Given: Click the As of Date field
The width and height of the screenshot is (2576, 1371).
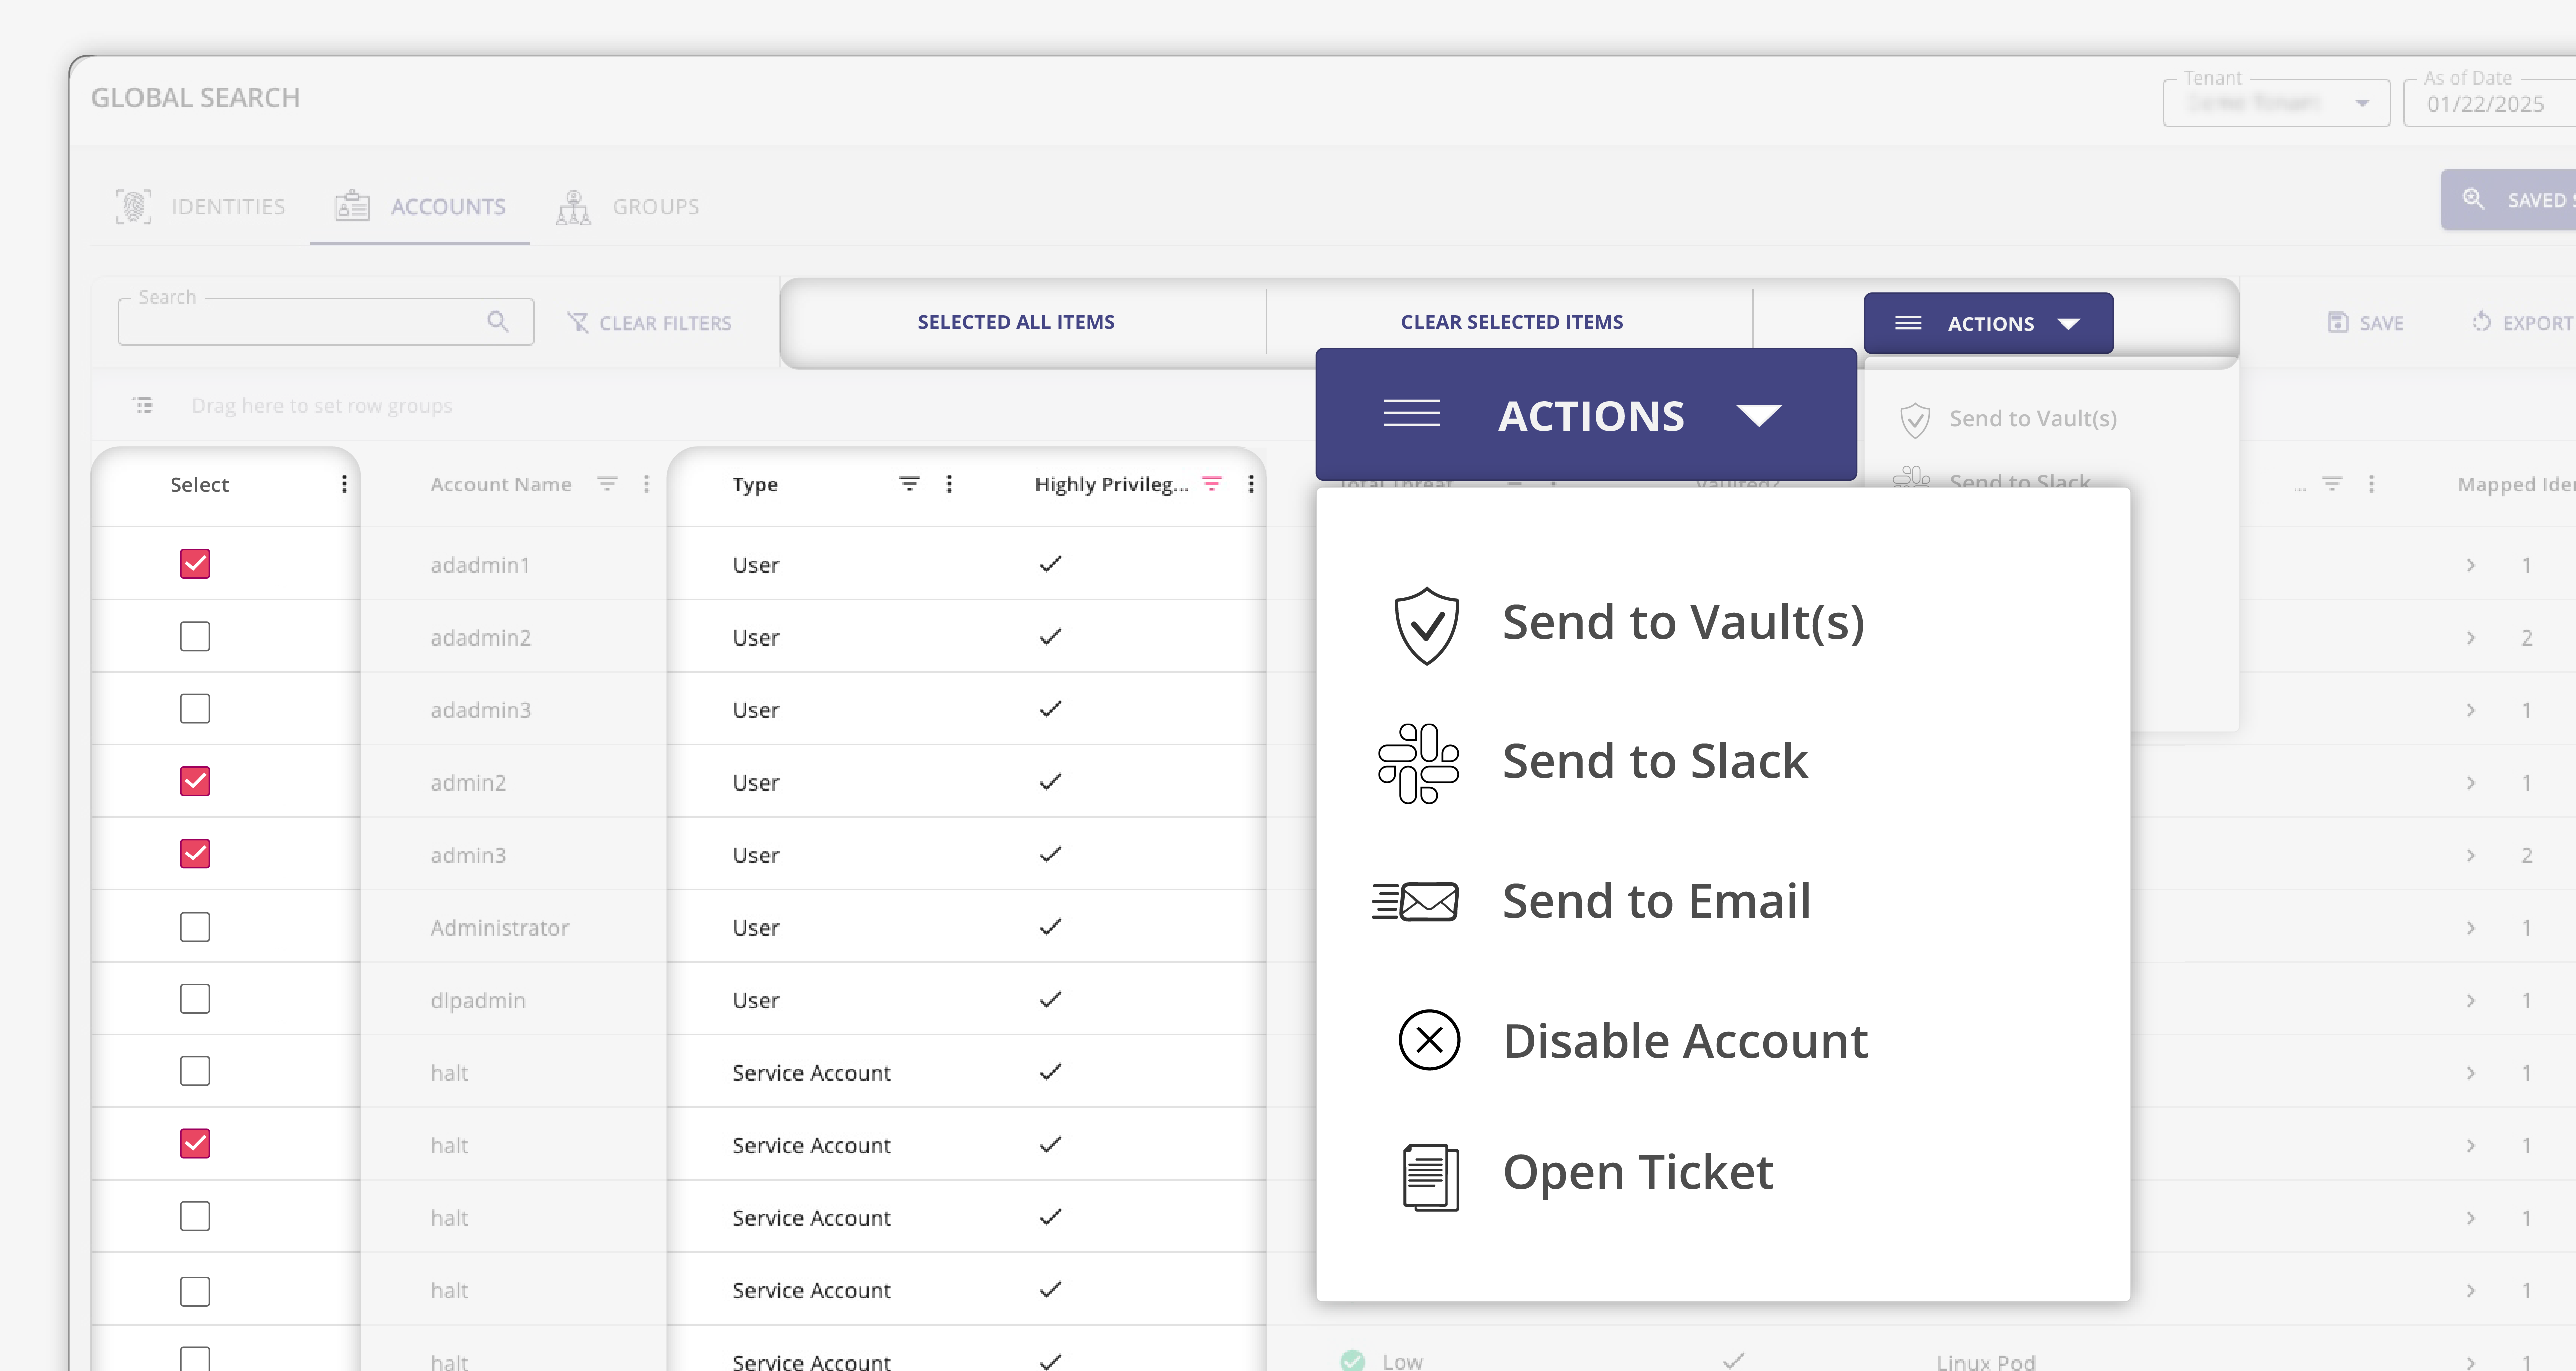Looking at the screenshot, I should [2485, 104].
